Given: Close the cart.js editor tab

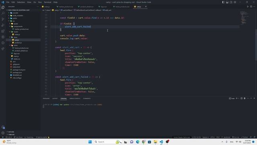Looking at the screenshot, I should coord(146,6).
